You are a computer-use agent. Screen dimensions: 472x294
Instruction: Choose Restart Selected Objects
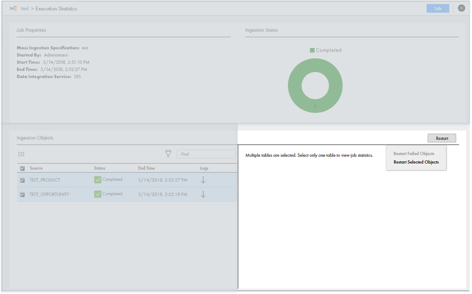(416, 162)
